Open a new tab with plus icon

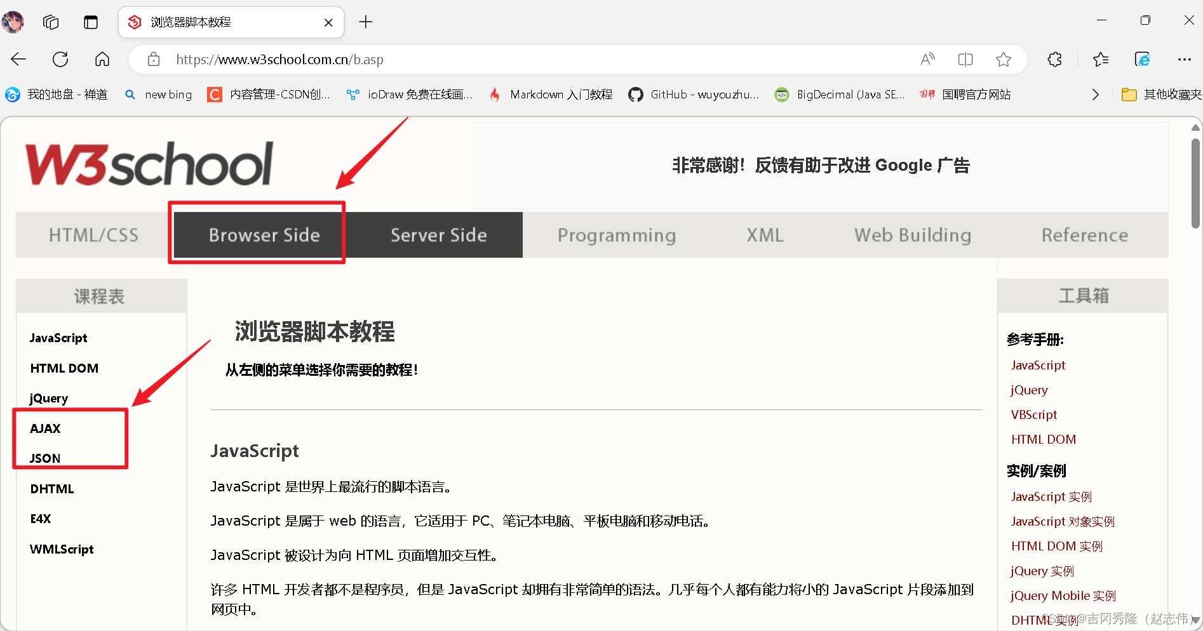pos(366,22)
